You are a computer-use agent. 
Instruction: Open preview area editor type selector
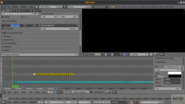coord(86,54)
